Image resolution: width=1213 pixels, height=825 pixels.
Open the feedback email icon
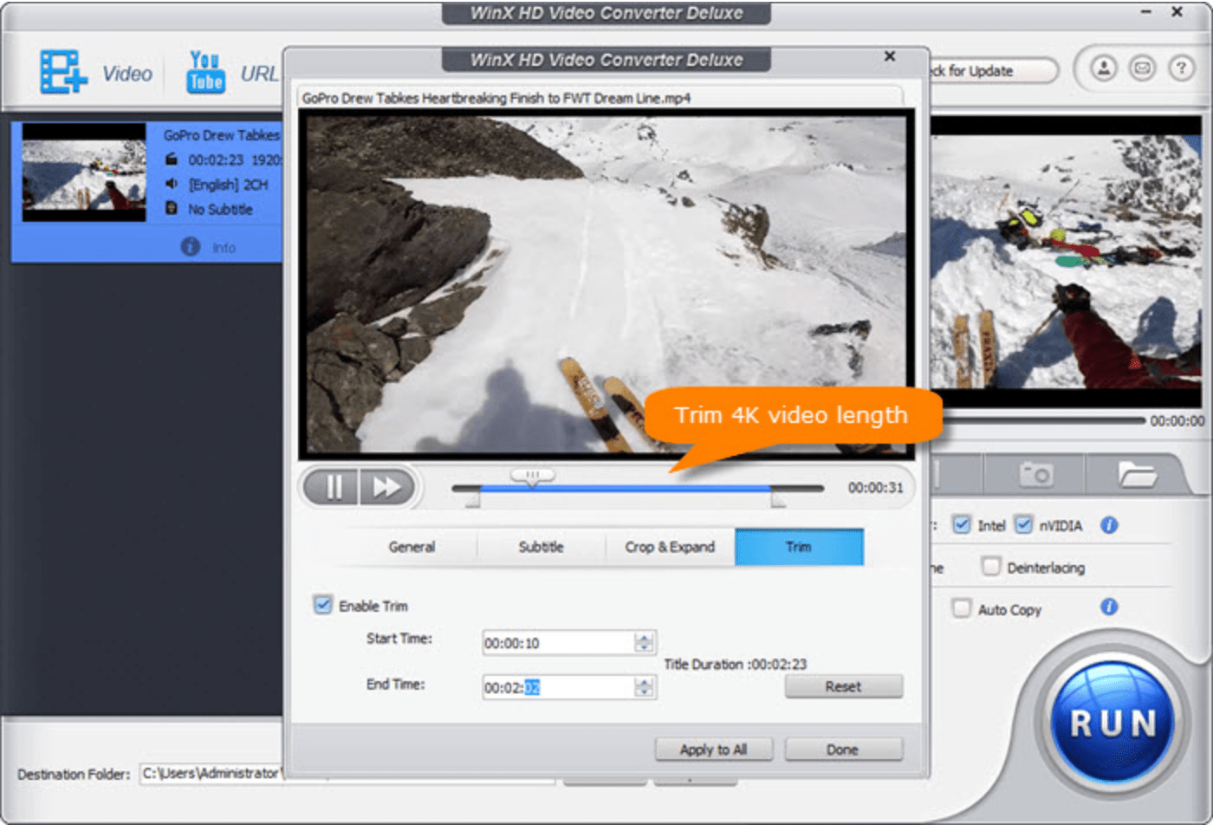click(1142, 68)
